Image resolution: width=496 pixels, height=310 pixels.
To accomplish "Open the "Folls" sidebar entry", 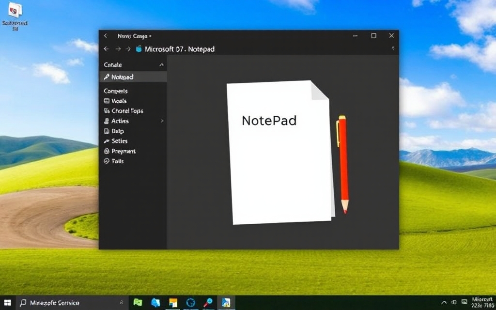I will 113,161.
